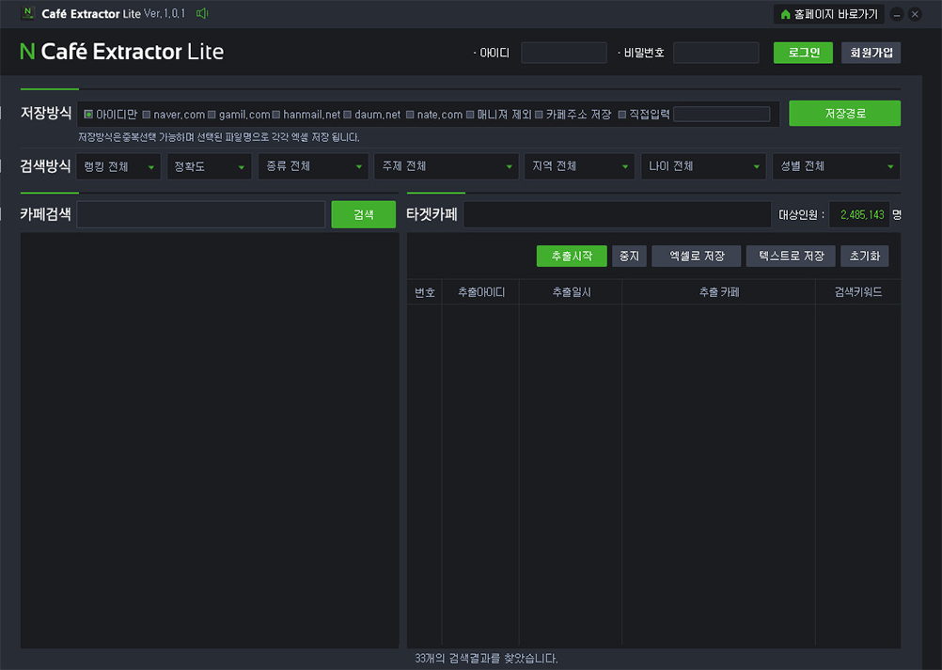The height and width of the screenshot is (670, 942).
Task: Click the 번호 column header
Action: pos(424,292)
